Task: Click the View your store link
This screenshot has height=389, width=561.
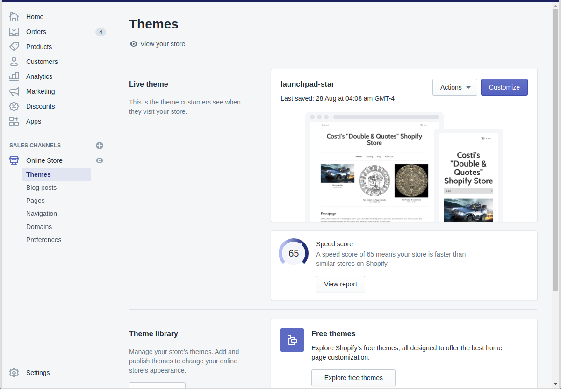Action: [x=163, y=44]
